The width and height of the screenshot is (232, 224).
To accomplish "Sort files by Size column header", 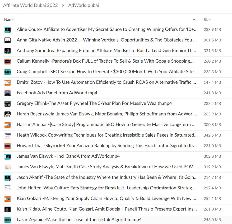I will (207, 20).
